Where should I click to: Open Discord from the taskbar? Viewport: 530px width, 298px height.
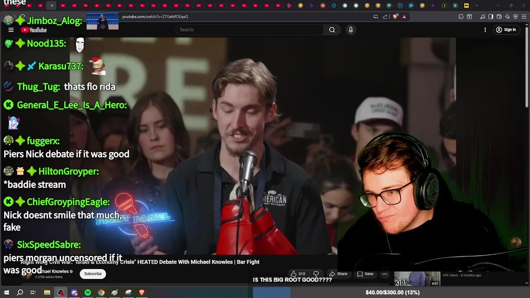click(74, 293)
